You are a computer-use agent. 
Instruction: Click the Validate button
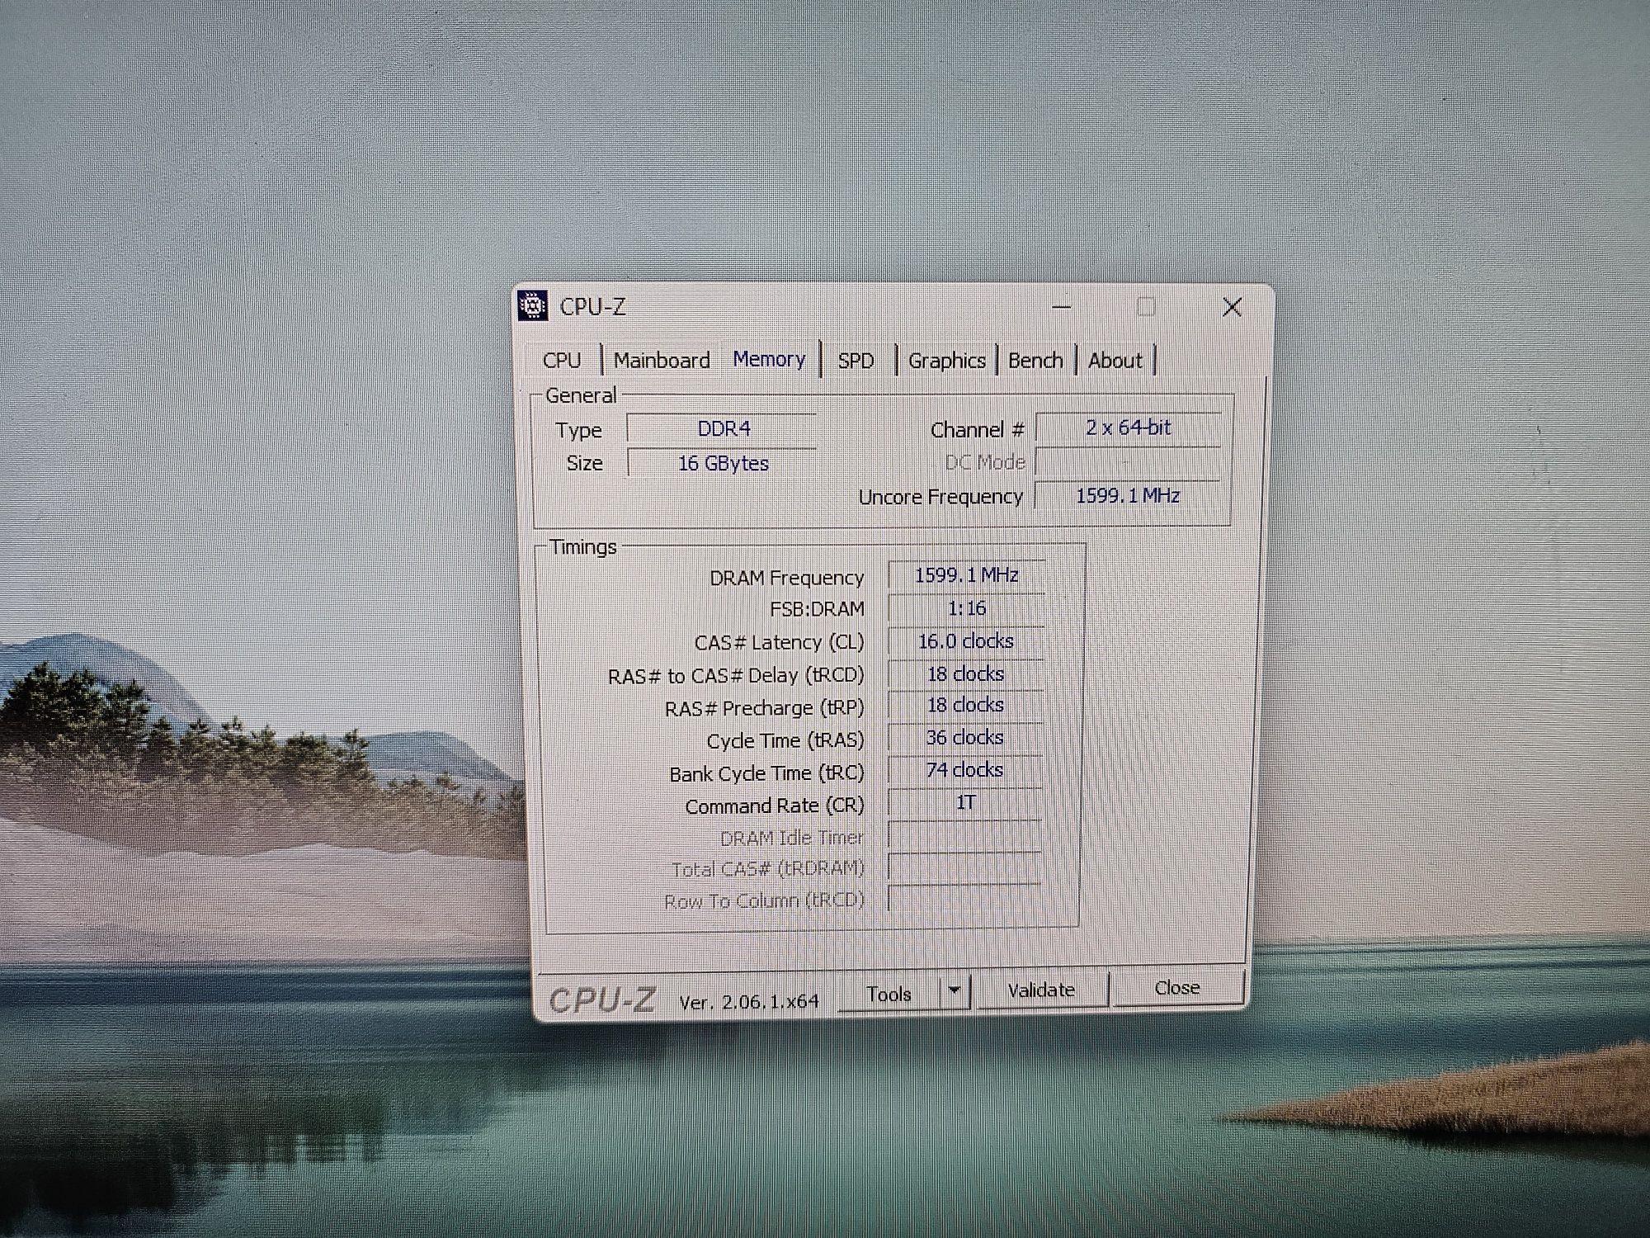(x=1041, y=990)
